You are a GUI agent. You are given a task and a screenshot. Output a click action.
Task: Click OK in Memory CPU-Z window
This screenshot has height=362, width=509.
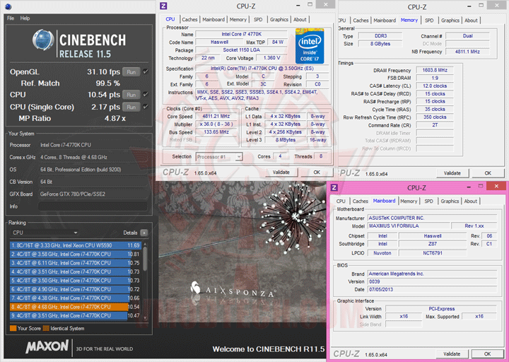click(x=488, y=173)
